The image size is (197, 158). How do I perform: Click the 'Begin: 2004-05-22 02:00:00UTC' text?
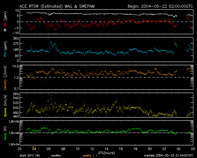160,6
